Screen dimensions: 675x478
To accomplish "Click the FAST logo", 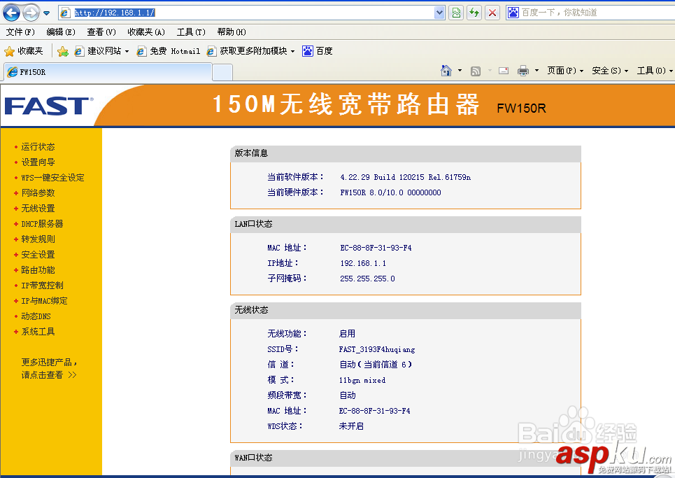I will (48, 106).
